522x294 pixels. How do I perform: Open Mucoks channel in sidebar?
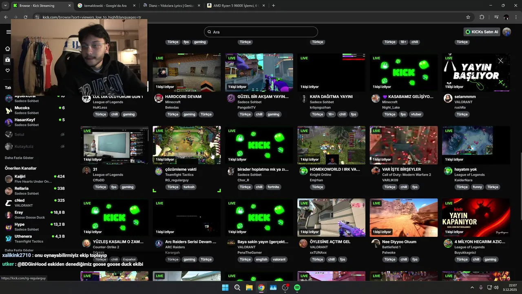tap(35, 110)
